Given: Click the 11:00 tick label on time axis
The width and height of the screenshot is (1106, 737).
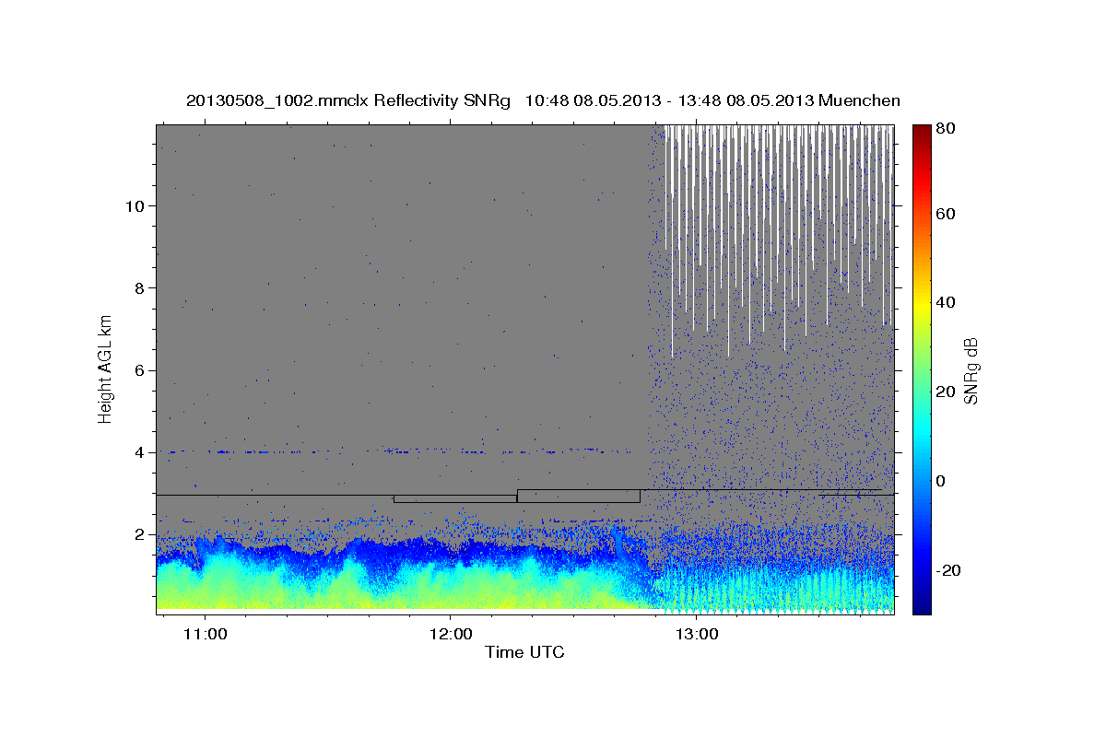Looking at the screenshot, I should pos(205,634).
